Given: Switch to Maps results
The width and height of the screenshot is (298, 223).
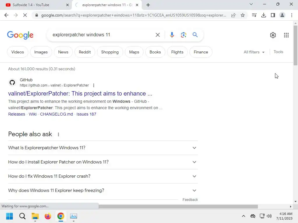Looking at the screenshot, I should point(134,52).
